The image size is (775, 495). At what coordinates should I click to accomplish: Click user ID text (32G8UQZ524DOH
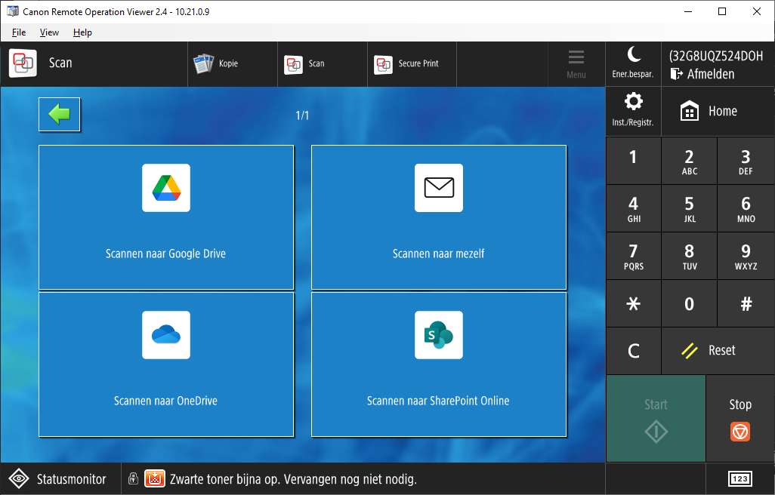[x=716, y=56]
